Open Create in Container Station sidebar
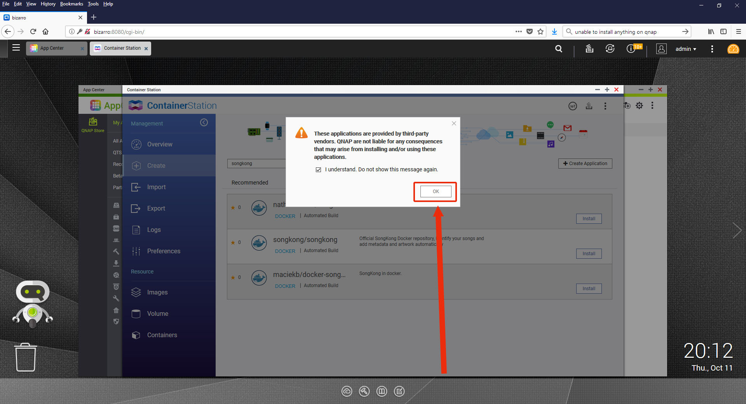 [169, 165]
